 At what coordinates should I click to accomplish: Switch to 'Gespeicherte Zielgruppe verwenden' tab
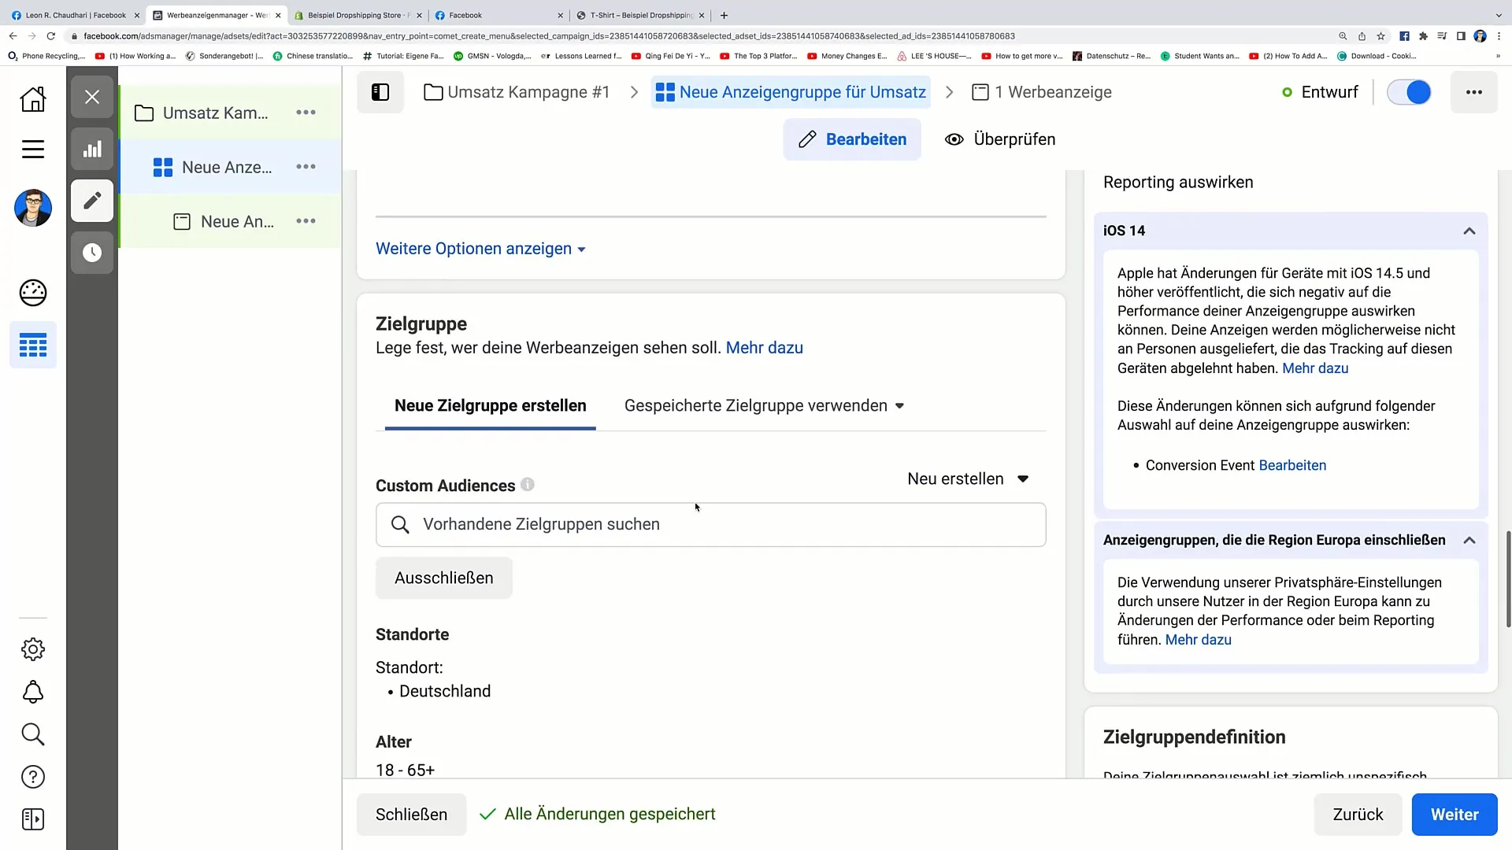click(765, 405)
